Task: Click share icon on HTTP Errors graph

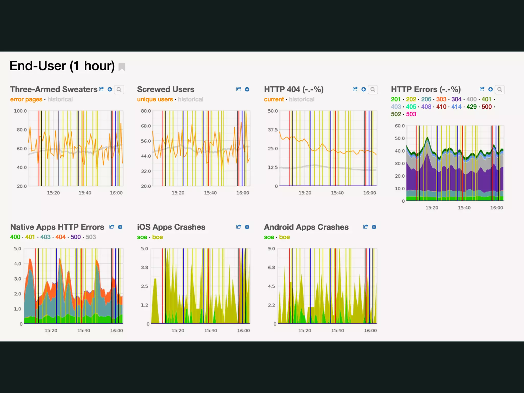Action: 482,89
